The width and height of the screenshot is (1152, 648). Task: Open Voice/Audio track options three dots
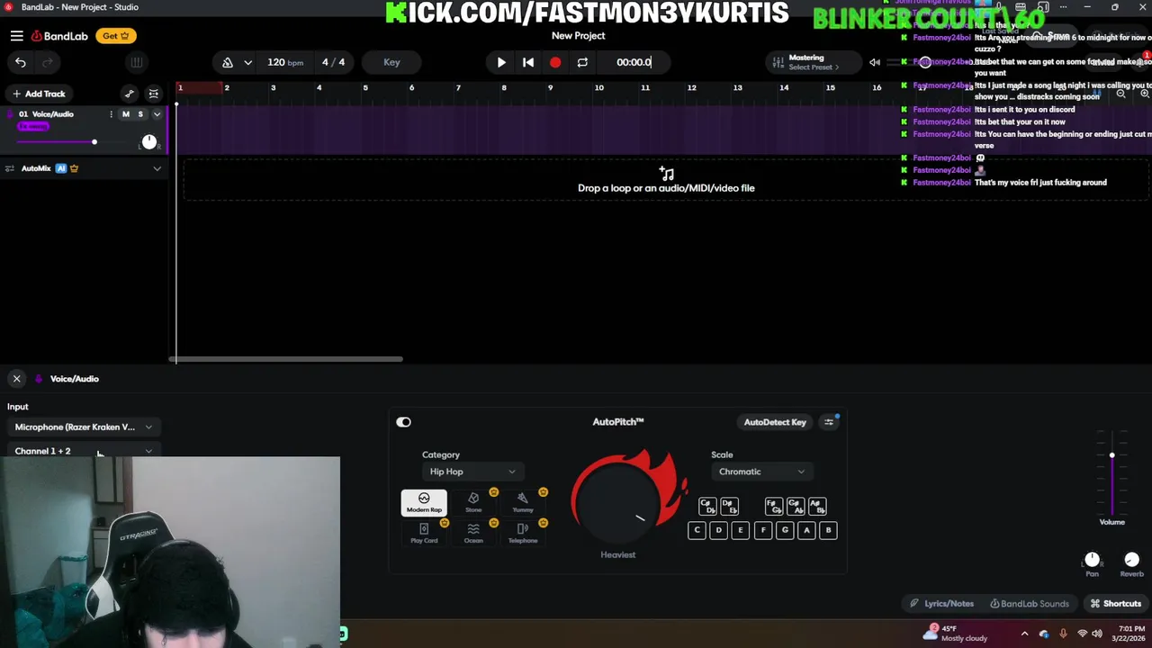[x=111, y=114]
